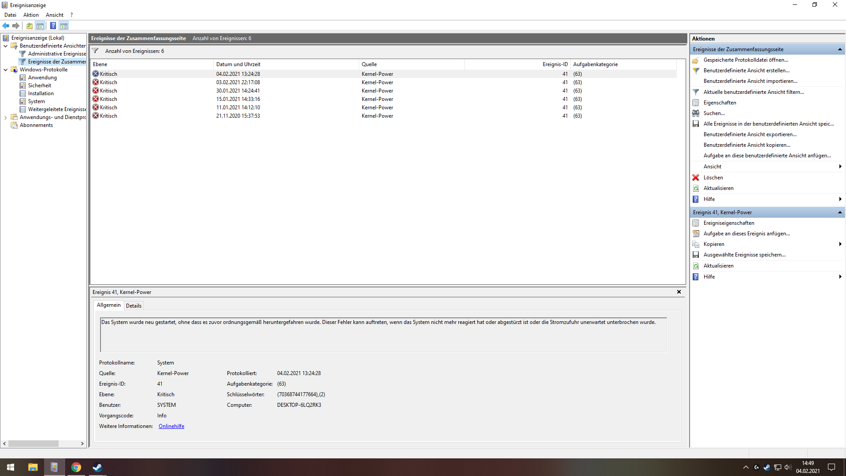Click the Löschen red X action
Screen dimensions: 846x476
713,178
